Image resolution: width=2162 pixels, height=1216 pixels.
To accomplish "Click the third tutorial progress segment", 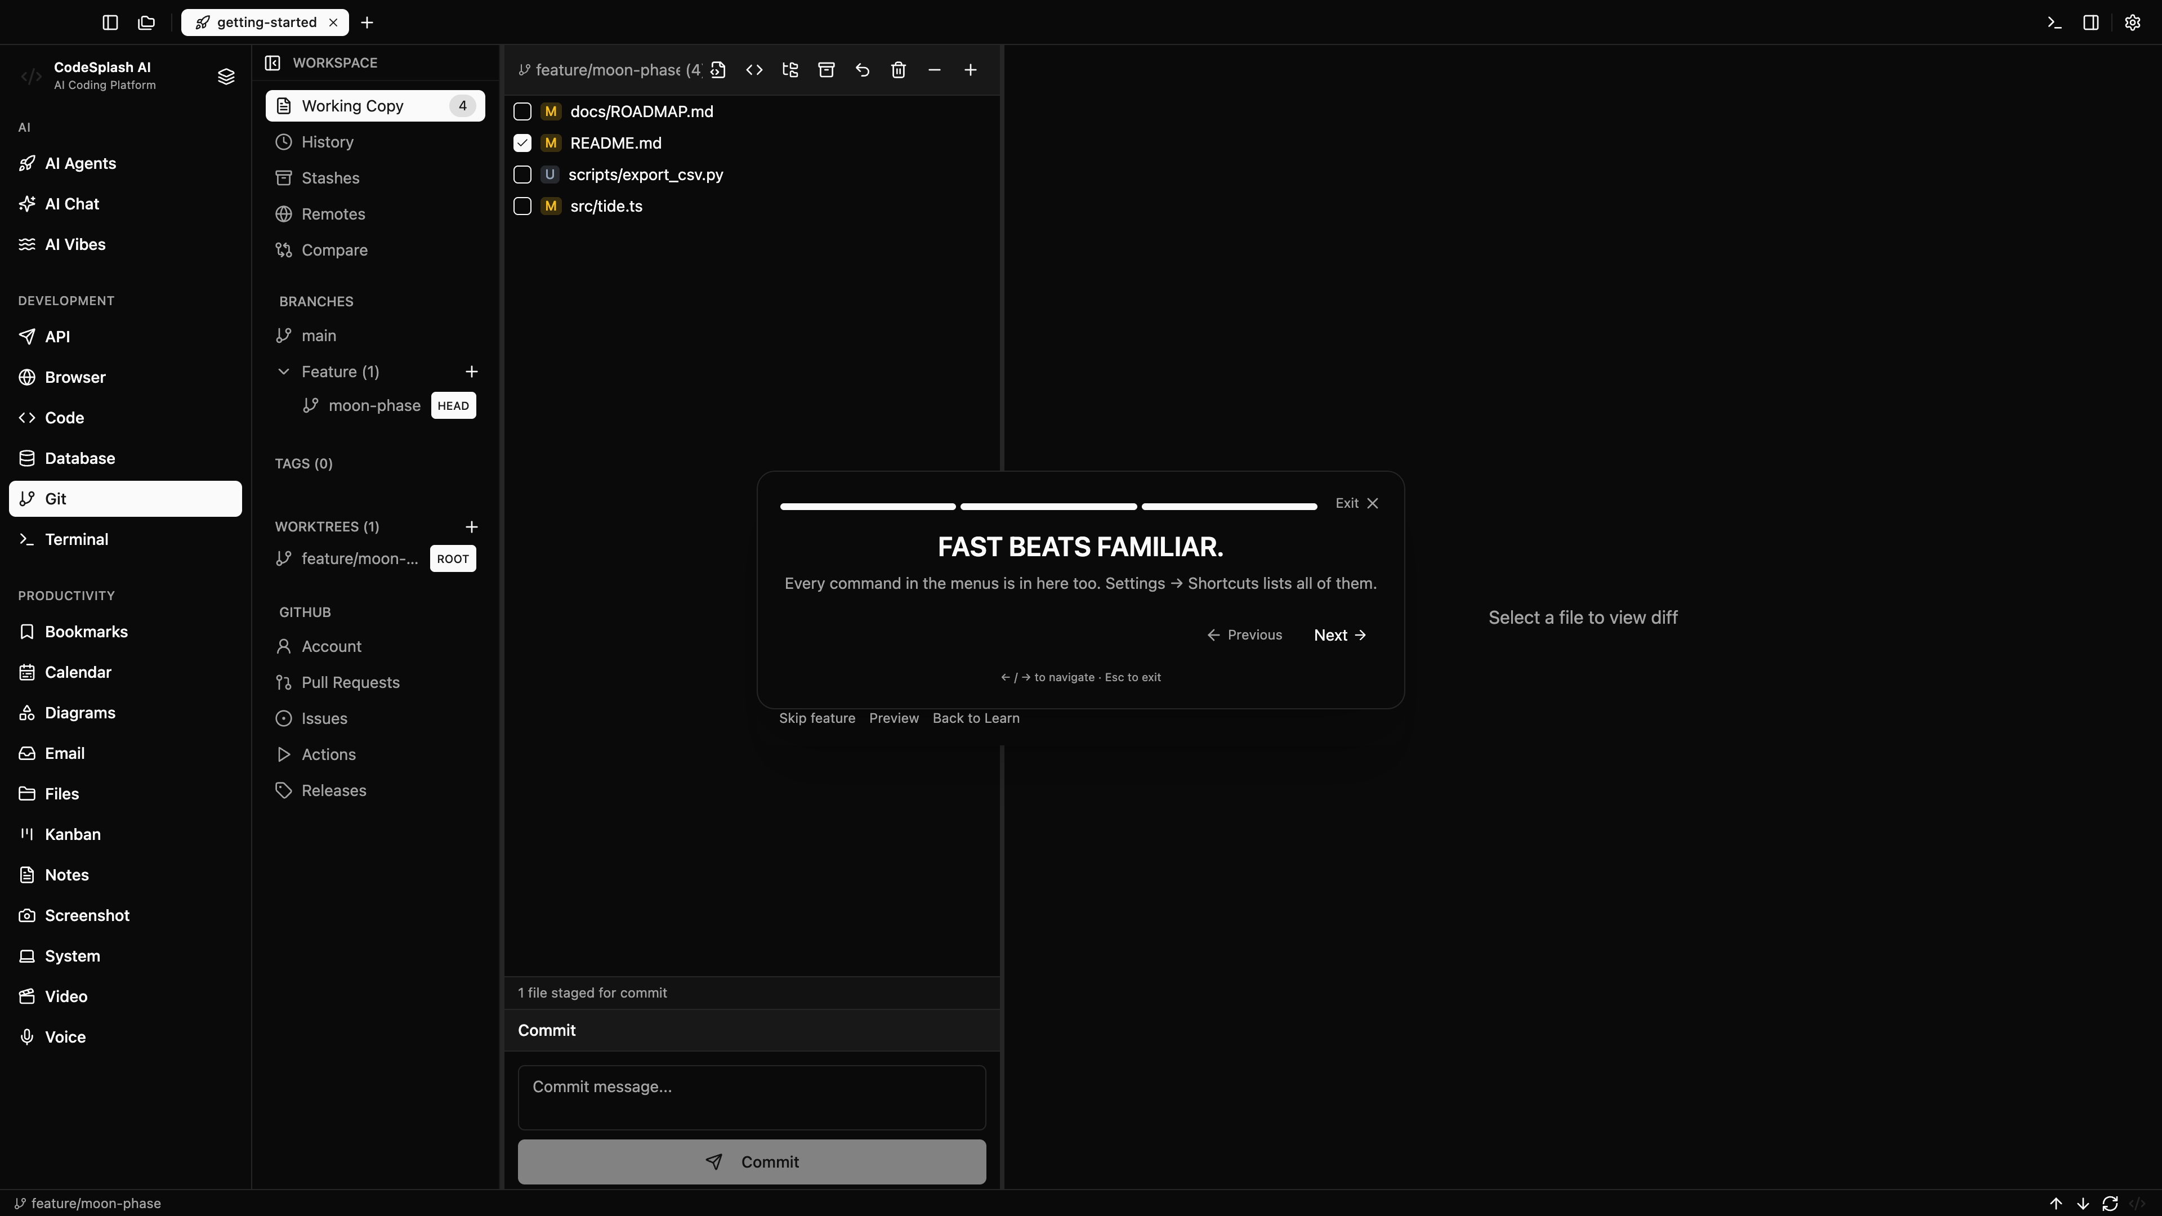I will click(1230, 506).
